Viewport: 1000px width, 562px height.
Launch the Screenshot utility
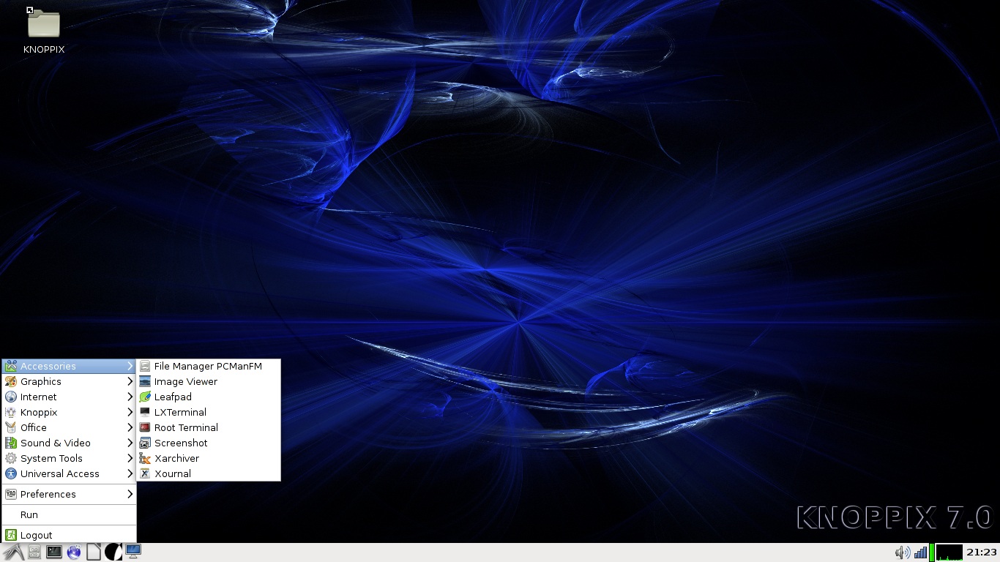point(209,443)
